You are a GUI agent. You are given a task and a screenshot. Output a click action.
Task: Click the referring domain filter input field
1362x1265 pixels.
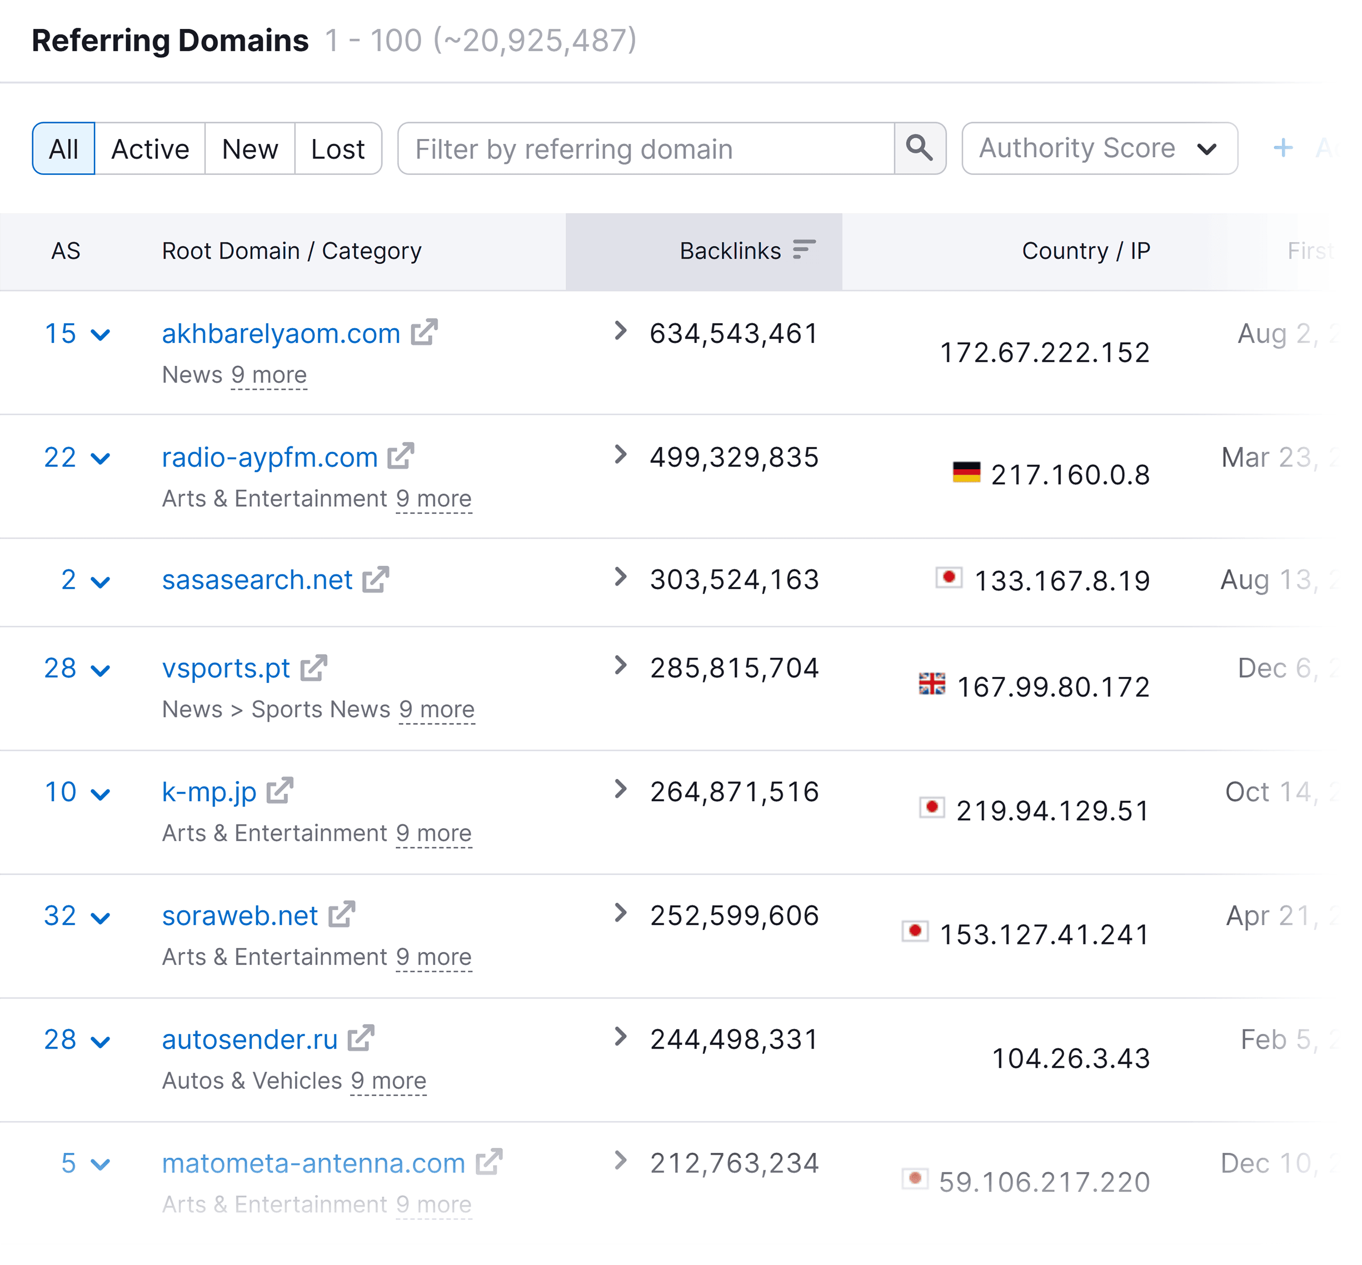pyautogui.click(x=643, y=149)
